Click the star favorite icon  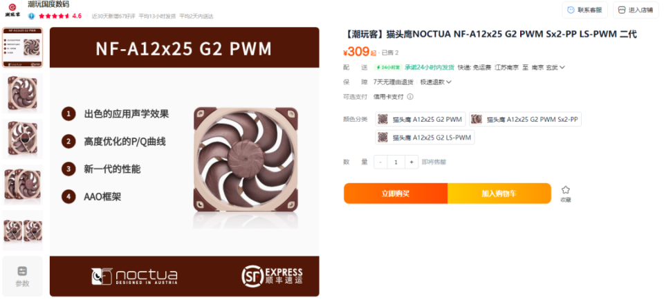[x=565, y=190]
